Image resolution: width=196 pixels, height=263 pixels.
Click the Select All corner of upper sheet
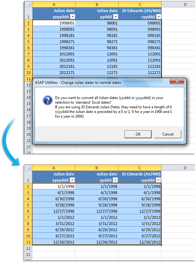[28, 5]
